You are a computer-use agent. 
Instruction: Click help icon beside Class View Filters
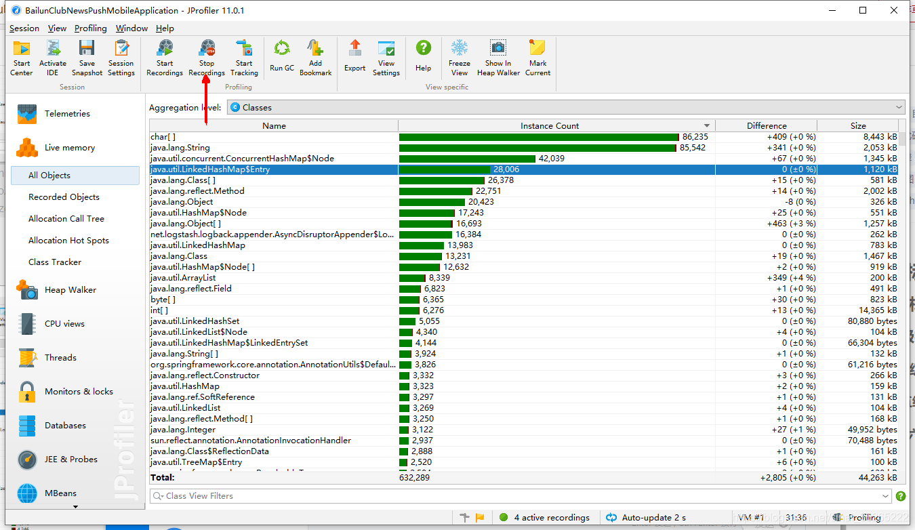(901, 496)
